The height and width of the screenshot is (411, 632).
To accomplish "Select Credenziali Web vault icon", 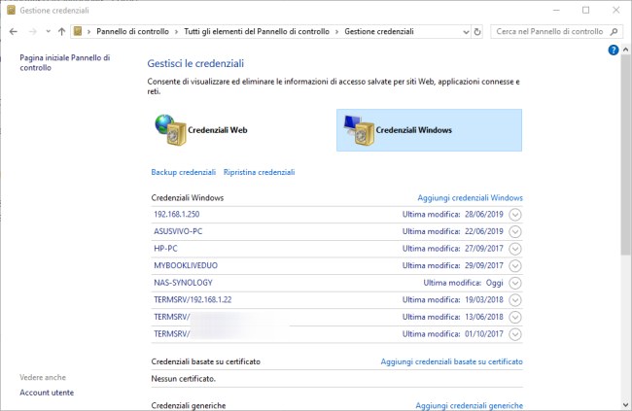I will [171, 130].
